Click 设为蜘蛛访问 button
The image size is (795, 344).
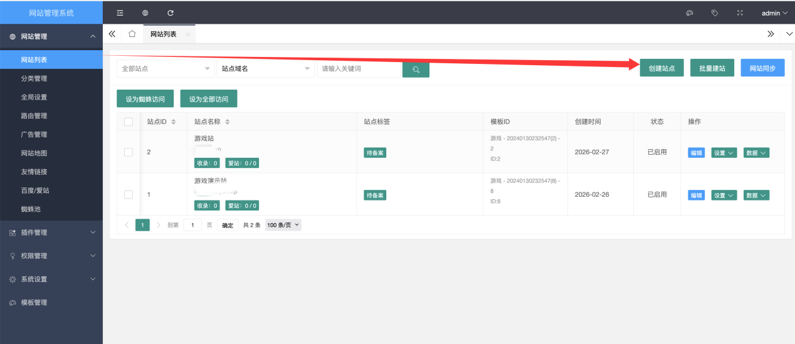tap(145, 99)
